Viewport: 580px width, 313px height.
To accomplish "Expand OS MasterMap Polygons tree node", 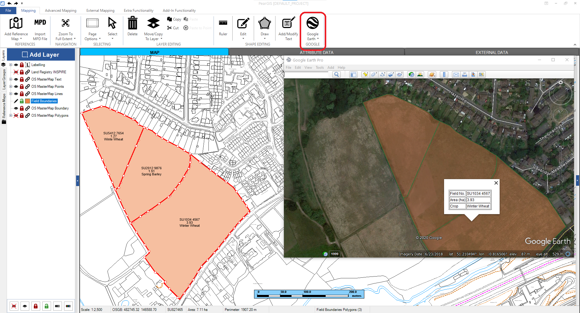I will click(11, 115).
